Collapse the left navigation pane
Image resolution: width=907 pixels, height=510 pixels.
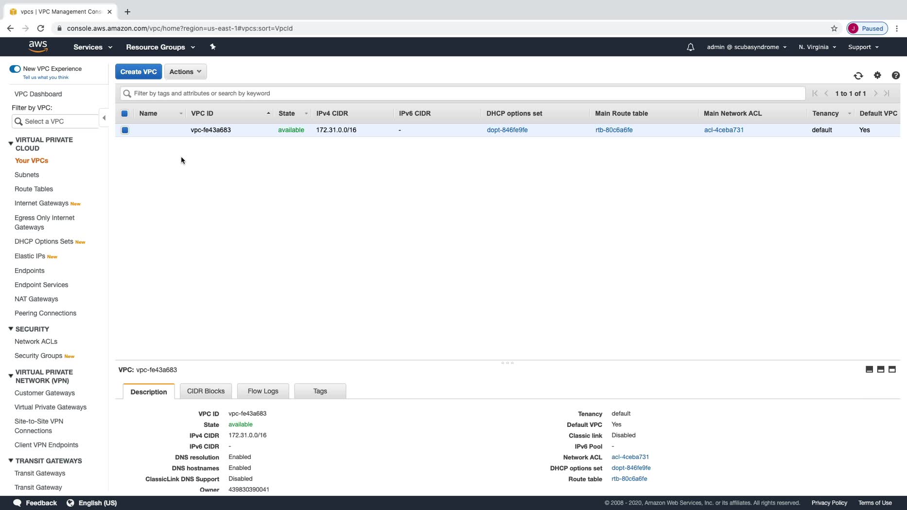coord(104,118)
